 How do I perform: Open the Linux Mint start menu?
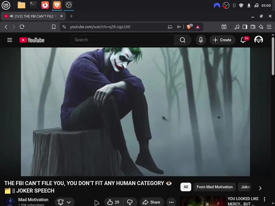6,5
